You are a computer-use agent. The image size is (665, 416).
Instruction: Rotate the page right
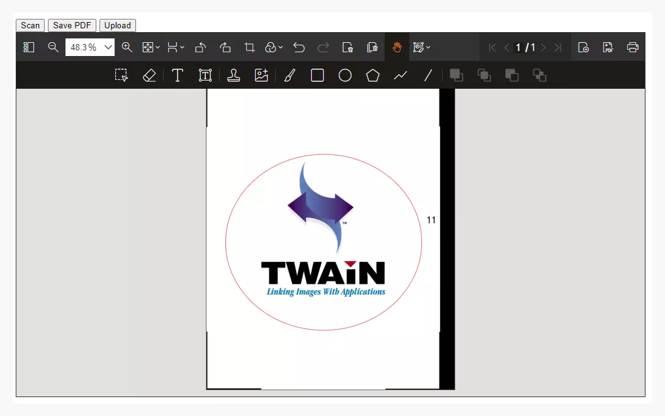point(225,47)
